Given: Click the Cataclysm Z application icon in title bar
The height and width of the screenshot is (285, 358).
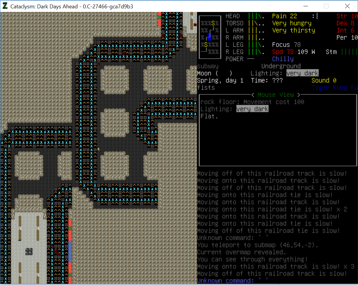Looking at the screenshot, I should 5,6.
